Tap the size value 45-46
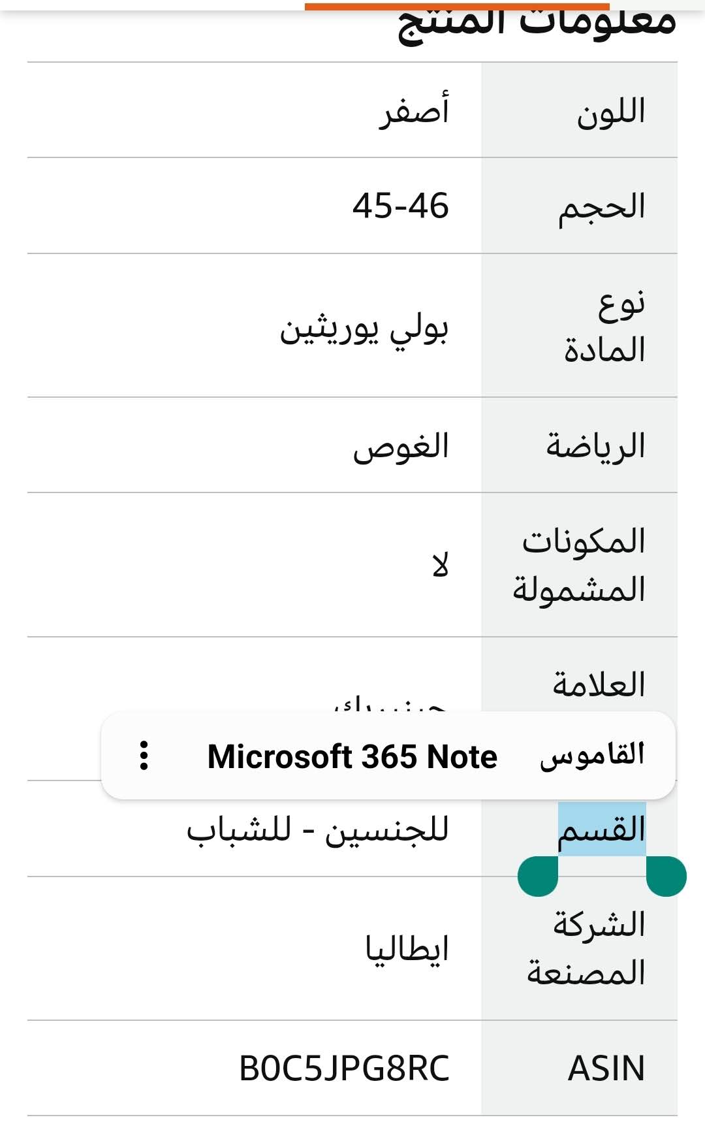Screen dimensions: 705x1126 click(400, 206)
